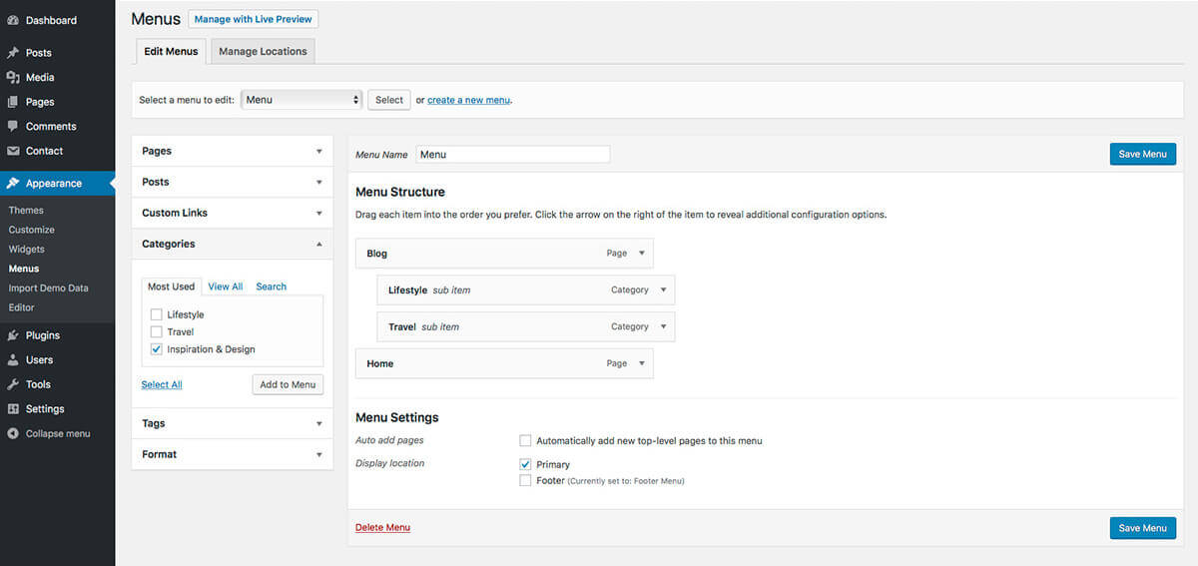Viewport: 1198px width, 566px height.
Task: Click the Plugins plug icon
Action: (x=13, y=335)
